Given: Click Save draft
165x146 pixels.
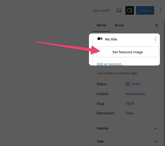Looking at the screenshot, I should (101, 10).
